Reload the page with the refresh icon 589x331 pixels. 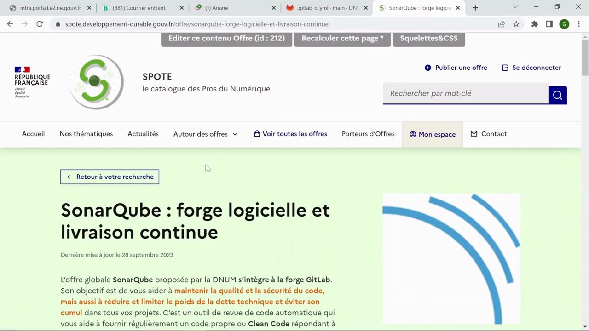40,24
